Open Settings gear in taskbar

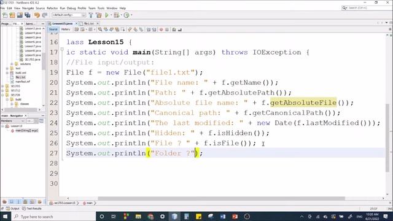(162, 217)
